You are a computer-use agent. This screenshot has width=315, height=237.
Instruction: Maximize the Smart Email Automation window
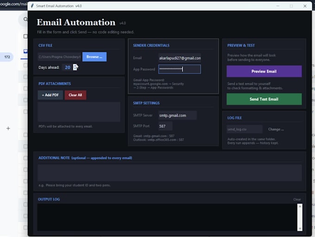coord(291,6)
